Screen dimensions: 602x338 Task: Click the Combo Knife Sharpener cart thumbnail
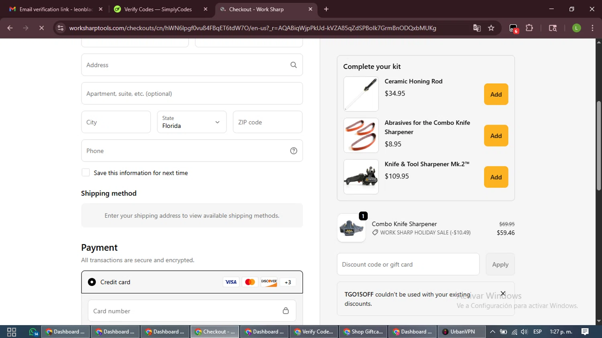352,228
